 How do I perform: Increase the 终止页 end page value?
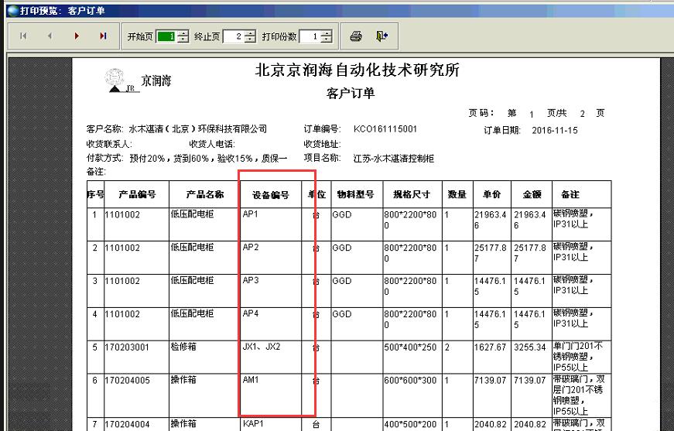point(250,33)
